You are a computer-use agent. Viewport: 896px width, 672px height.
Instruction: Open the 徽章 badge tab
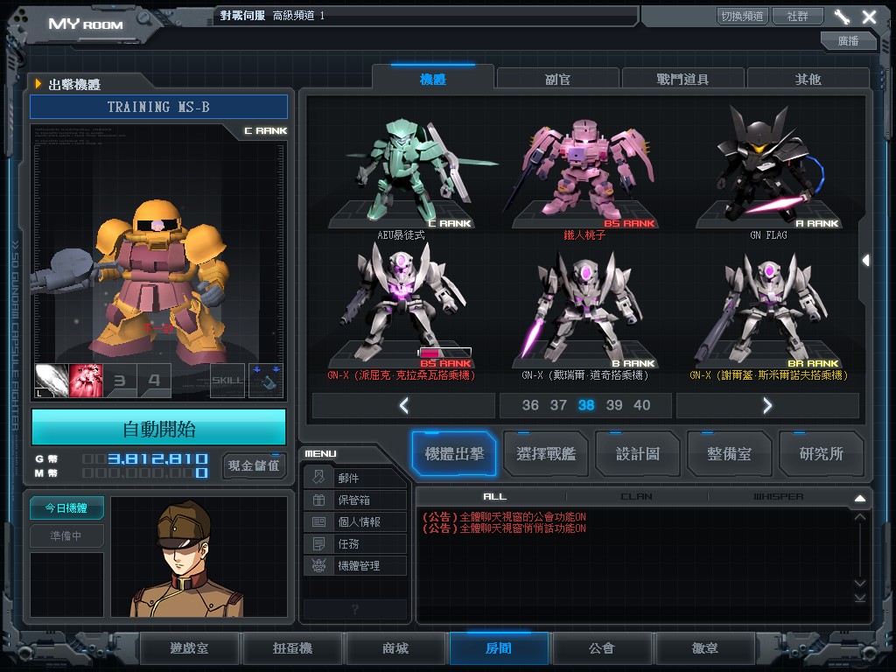coord(705,648)
